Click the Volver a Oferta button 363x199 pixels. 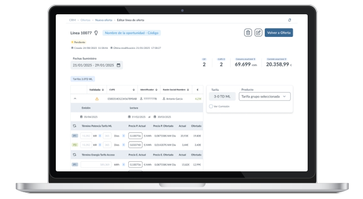click(x=279, y=33)
